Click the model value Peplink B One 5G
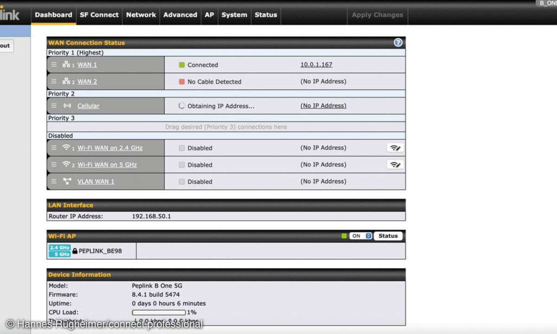 [157, 286]
